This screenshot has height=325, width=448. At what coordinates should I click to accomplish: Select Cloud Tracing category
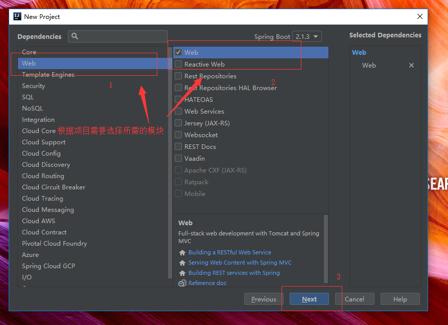tap(93, 199)
